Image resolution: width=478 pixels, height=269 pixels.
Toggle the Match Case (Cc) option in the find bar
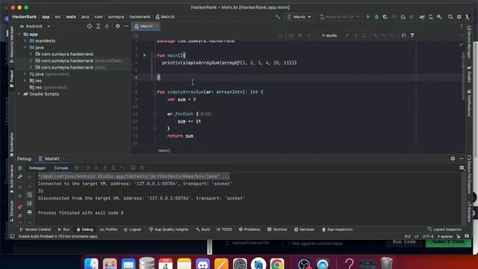coord(291,36)
